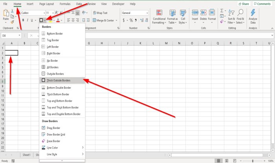Click the zoom slider in status bar
This screenshot has width=275, height=163.
(x=253, y=161)
